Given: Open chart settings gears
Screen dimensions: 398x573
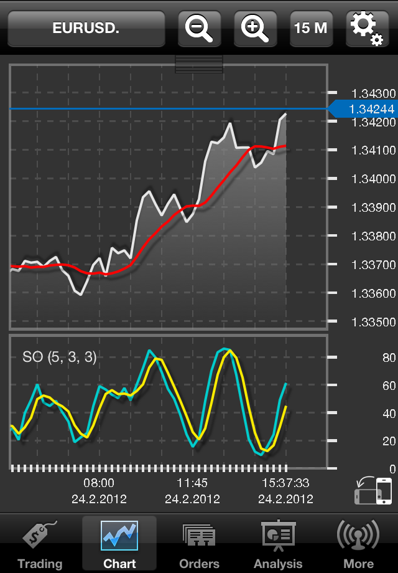Looking at the screenshot, I should tap(367, 28).
